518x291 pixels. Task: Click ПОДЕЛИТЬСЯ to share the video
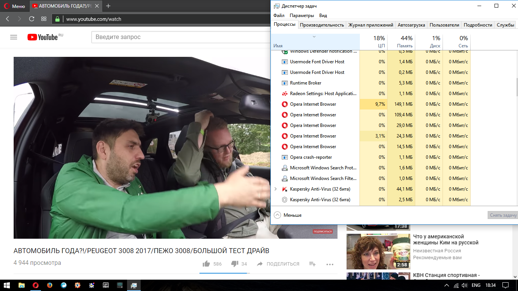click(278, 264)
